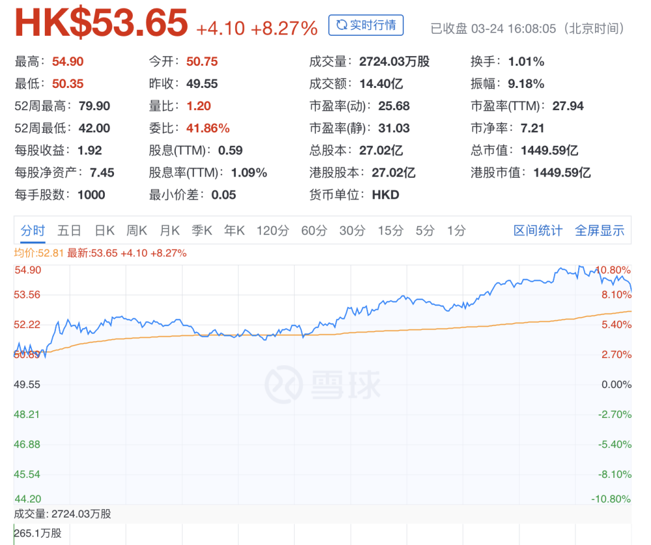
Task: Click the 市盈率(静) value 31.03
Action: pyautogui.click(x=394, y=128)
